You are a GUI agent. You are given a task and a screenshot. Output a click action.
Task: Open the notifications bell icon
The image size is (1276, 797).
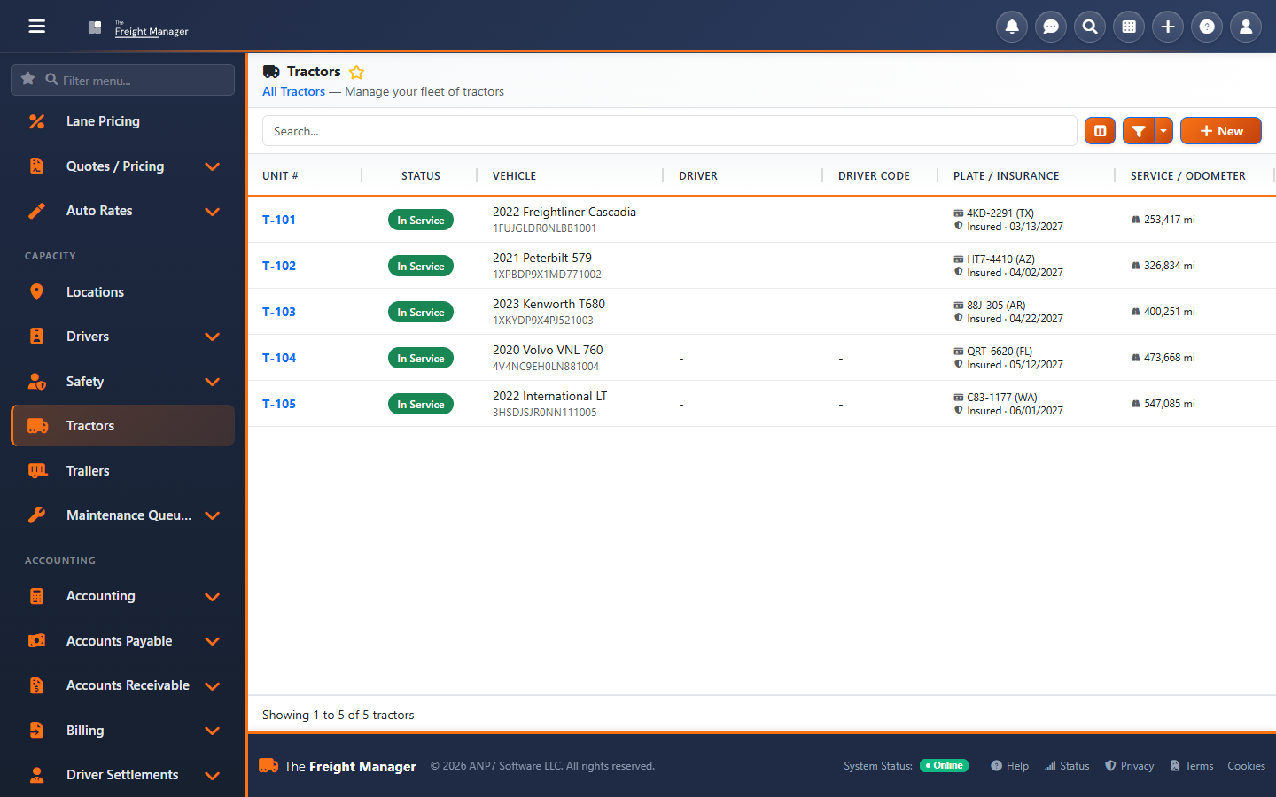[1012, 27]
